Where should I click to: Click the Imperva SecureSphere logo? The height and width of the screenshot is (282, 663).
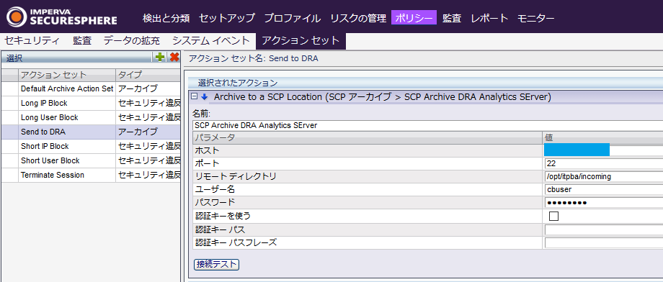pyautogui.click(x=62, y=17)
